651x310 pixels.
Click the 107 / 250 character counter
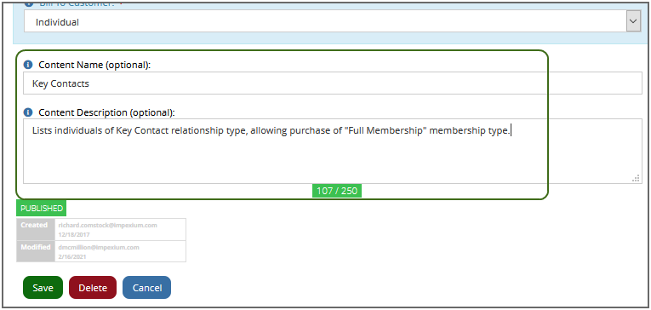337,191
